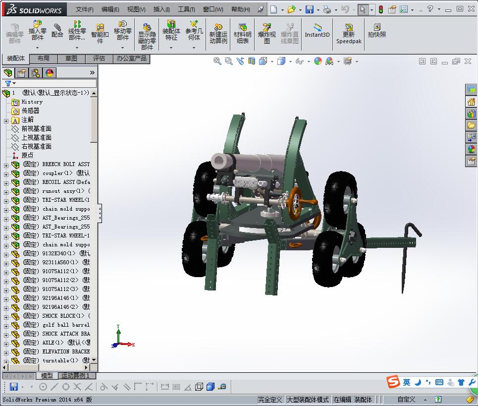Image resolution: width=478 pixels, height=406 pixels.
Task: Open Linear Component Pattern (线性零部件) tool
Action: click(77, 31)
